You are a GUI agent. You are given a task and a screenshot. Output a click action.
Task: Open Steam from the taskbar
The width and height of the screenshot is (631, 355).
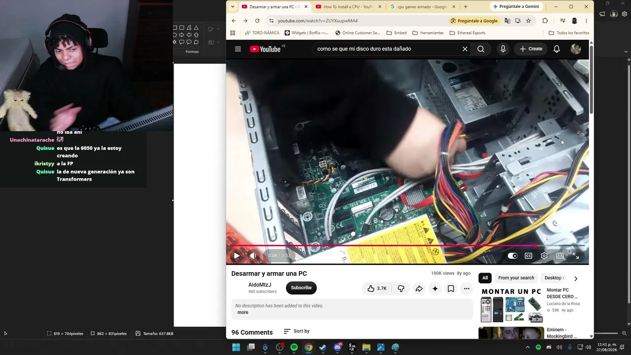(323, 347)
